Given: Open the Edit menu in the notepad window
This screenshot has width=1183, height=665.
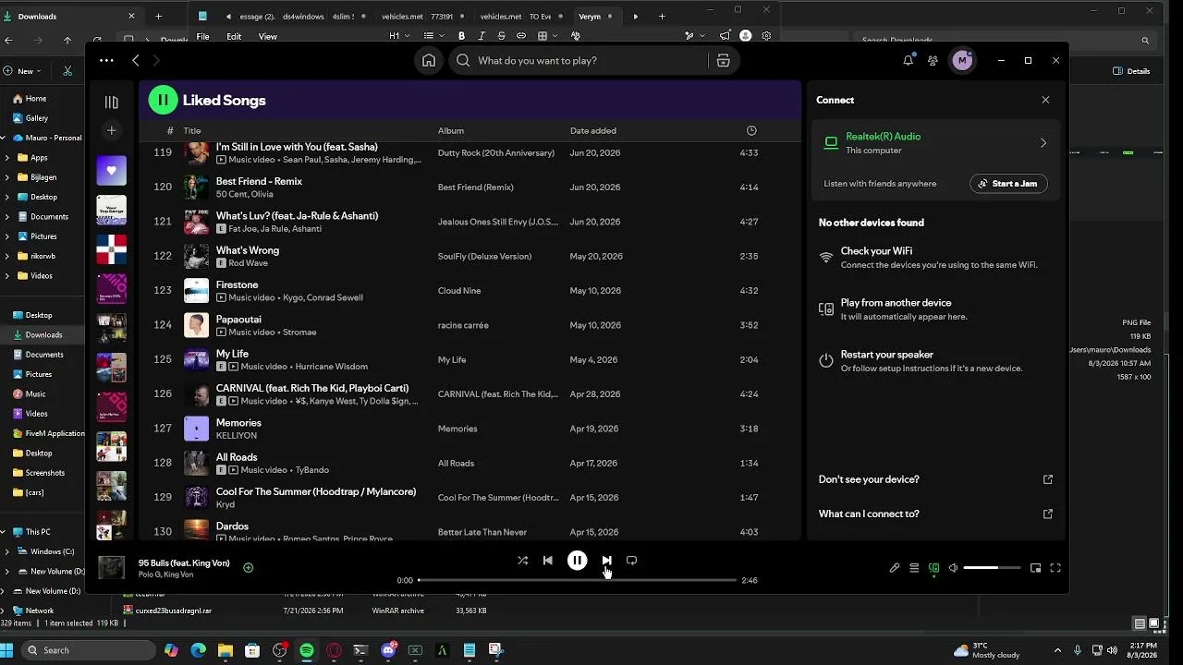Looking at the screenshot, I should click(x=234, y=37).
